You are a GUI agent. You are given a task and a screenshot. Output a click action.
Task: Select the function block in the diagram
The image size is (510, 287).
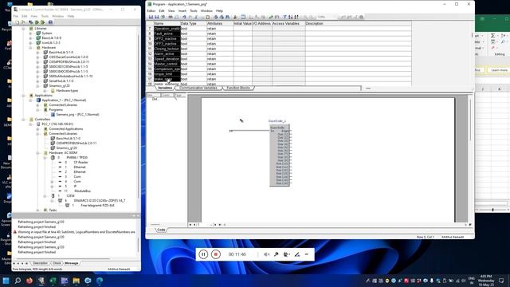coord(280,155)
